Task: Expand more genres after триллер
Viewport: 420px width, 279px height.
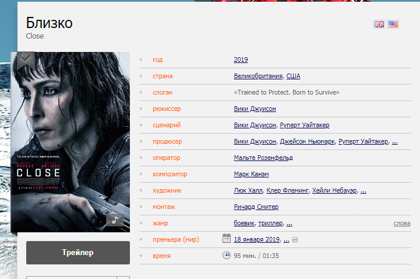Action: point(290,223)
